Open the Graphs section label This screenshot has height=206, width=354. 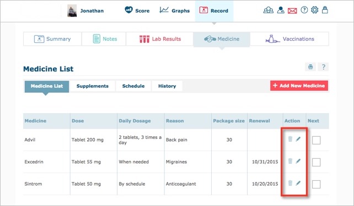(x=181, y=10)
